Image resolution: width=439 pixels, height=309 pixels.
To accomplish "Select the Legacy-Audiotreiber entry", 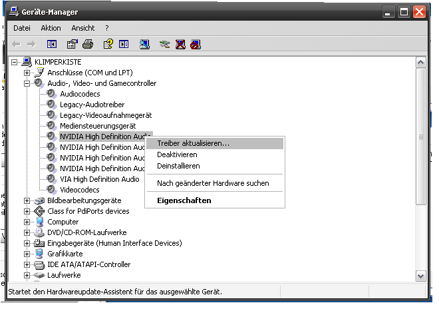I will (x=92, y=105).
